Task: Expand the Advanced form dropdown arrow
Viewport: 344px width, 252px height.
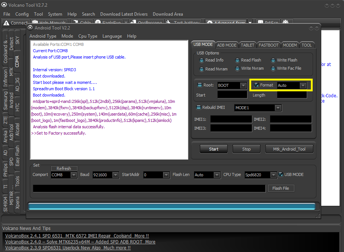Action: pyautogui.click(x=250, y=23)
